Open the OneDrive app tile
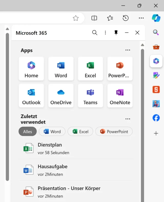 pos(61,95)
